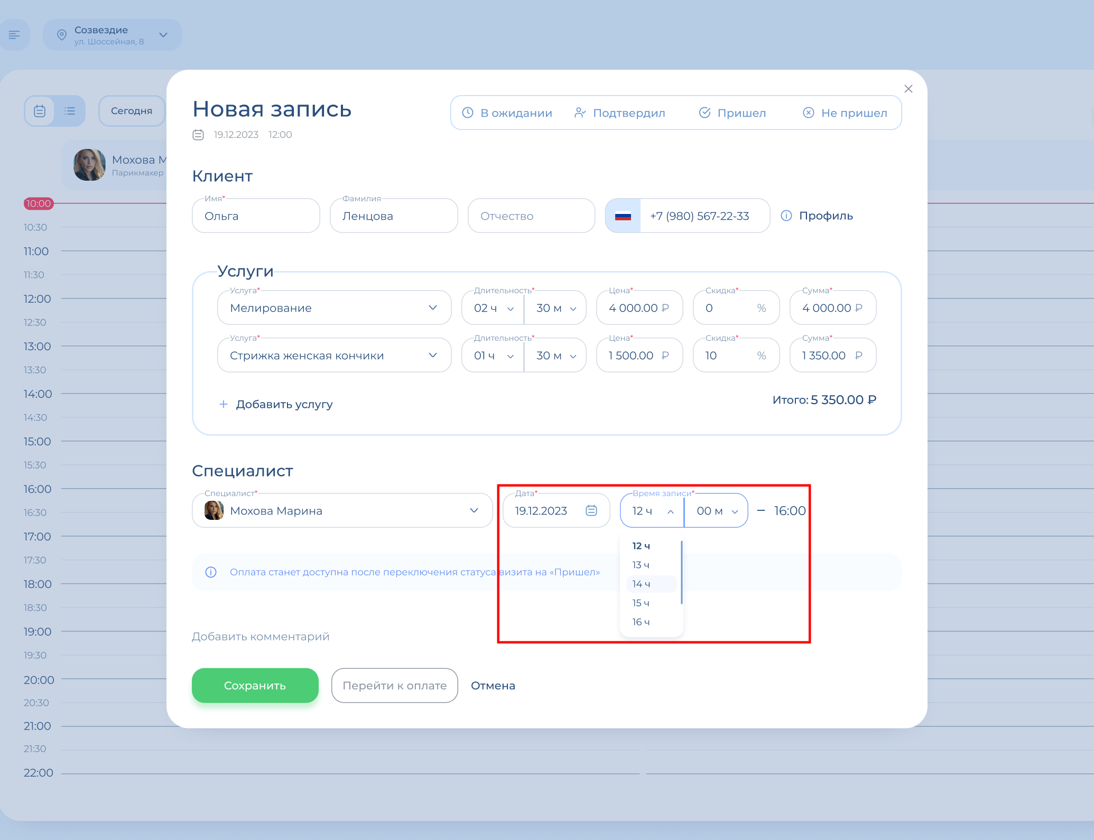Click the end time 16:00 text
Image resolution: width=1094 pixels, height=840 pixels.
click(790, 510)
